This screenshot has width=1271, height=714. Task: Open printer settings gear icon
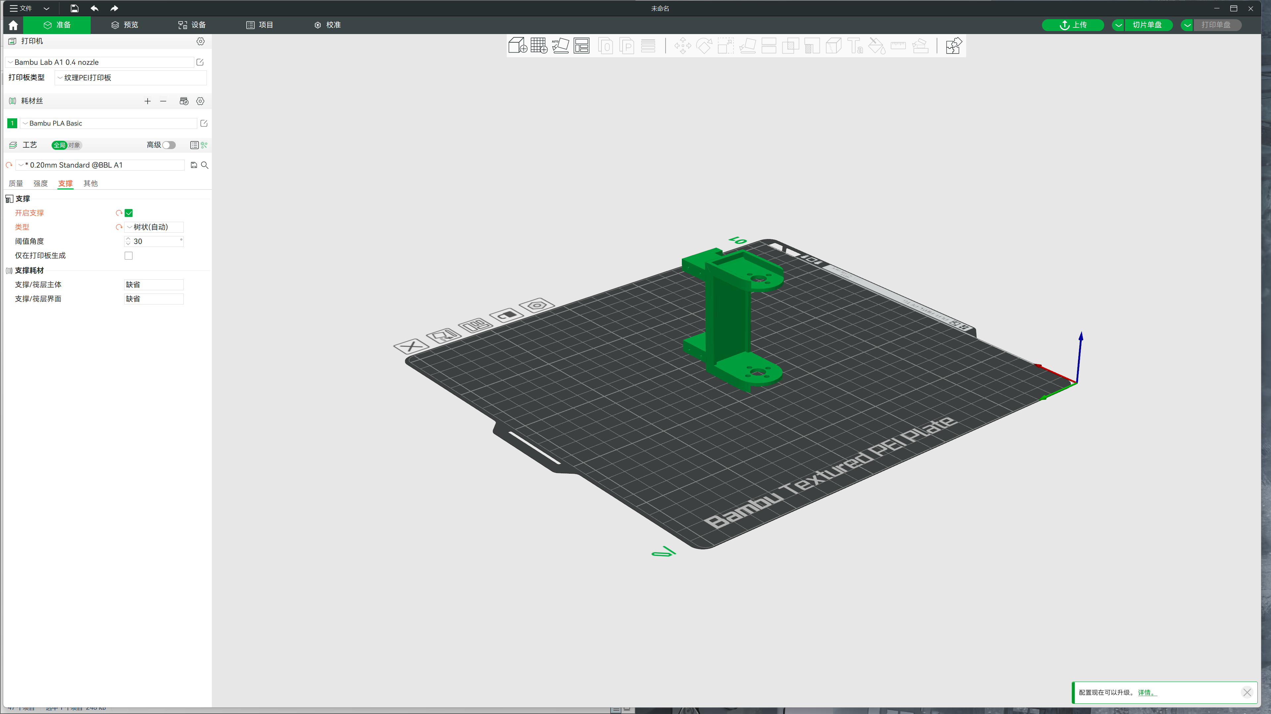200,41
